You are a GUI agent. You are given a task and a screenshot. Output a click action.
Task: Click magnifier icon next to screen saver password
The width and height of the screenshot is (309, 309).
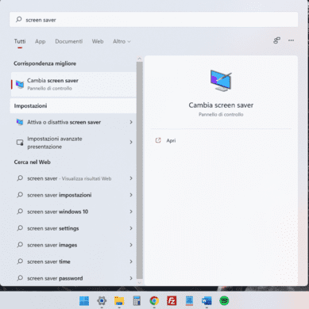pos(20,278)
